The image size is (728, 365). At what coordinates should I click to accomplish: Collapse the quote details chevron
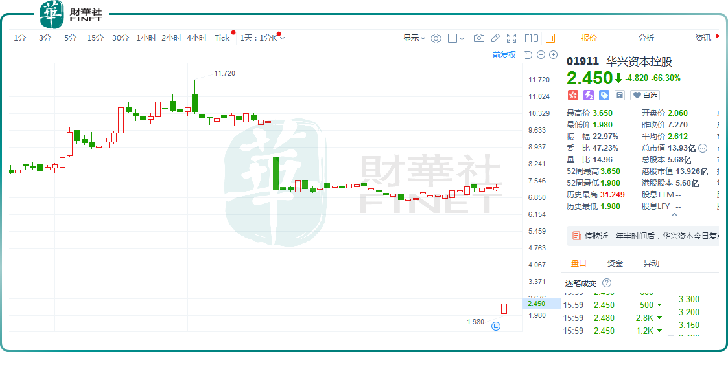tap(675, 216)
